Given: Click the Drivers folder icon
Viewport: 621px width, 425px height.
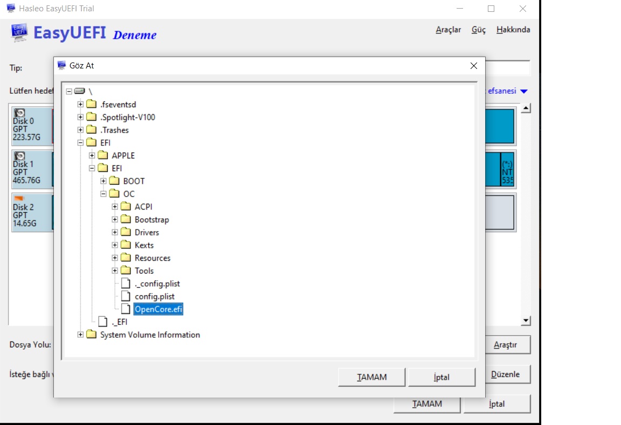Looking at the screenshot, I should tap(126, 232).
